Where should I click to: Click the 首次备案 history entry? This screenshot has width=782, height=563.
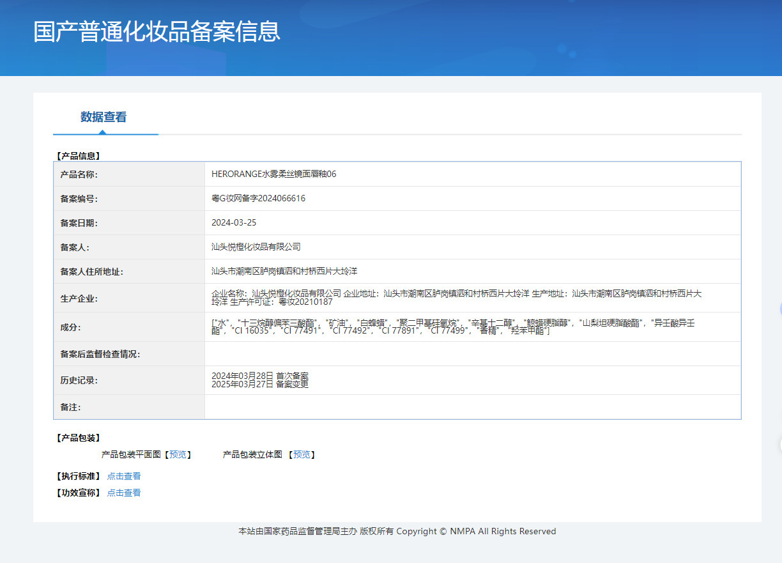[260, 376]
